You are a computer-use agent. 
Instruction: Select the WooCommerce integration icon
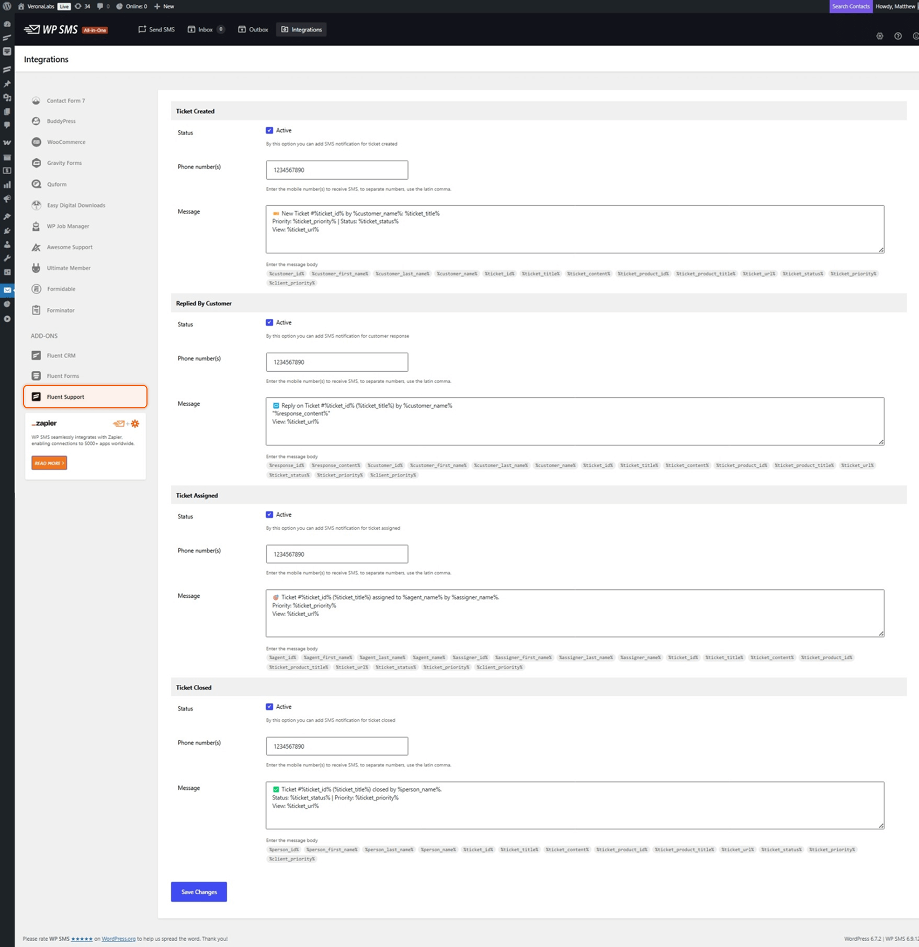click(x=36, y=142)
